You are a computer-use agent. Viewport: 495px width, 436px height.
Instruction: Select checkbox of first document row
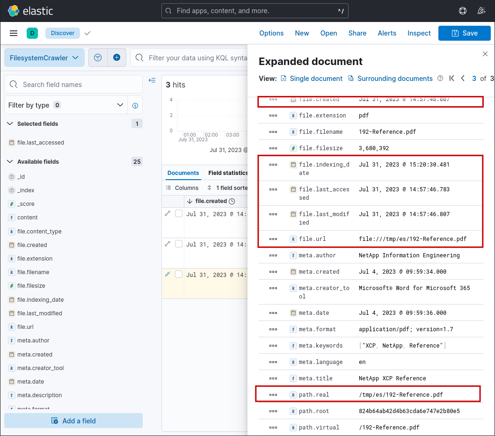179,213
